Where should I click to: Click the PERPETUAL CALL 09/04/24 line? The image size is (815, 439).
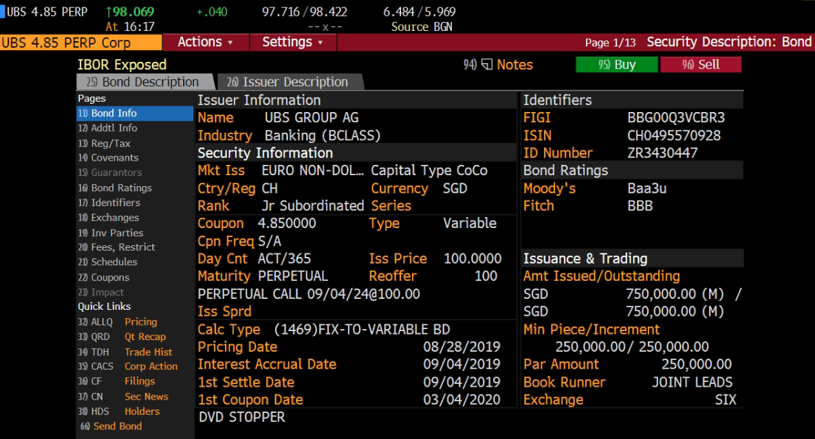pyautogui.click(x=309, y=294)
